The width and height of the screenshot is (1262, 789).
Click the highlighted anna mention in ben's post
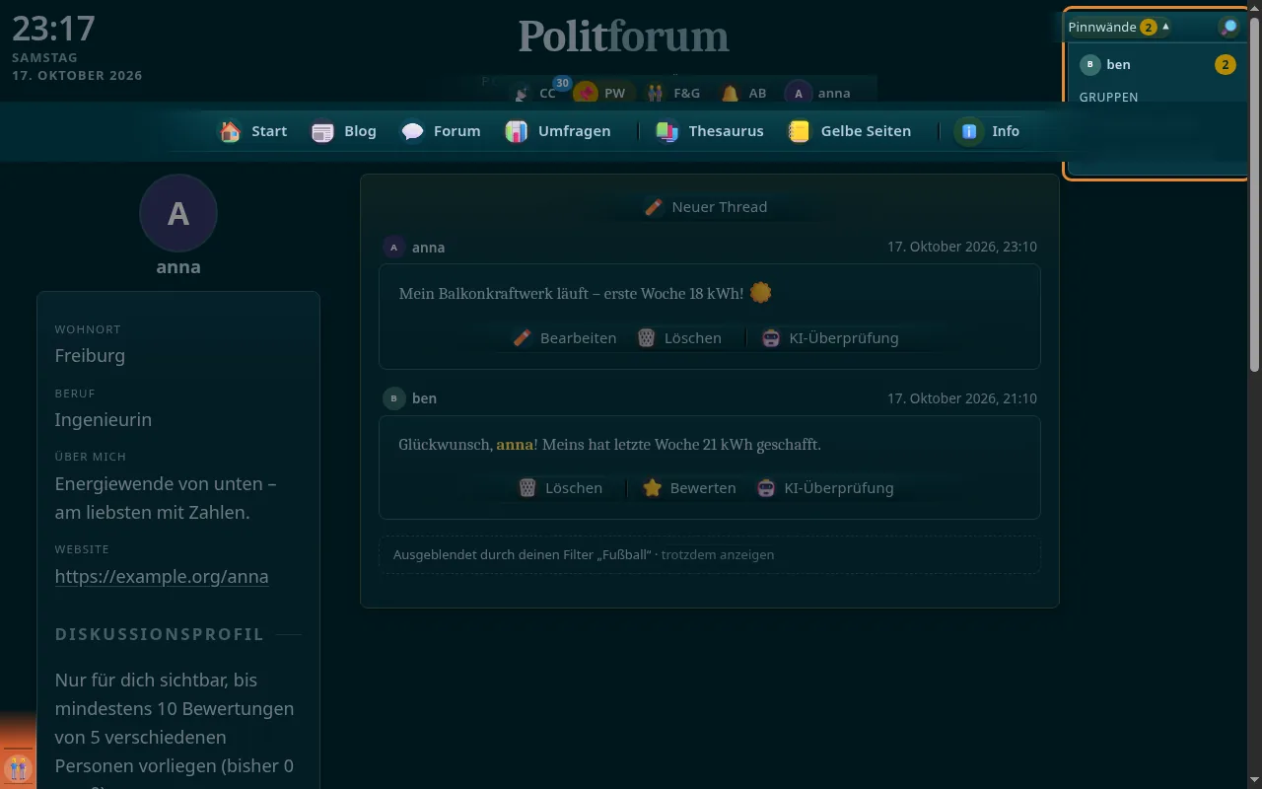515,445
